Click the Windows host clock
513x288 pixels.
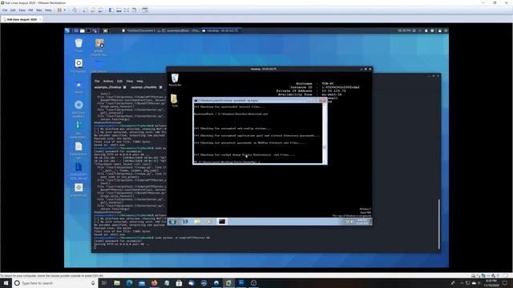coord(491,282)
